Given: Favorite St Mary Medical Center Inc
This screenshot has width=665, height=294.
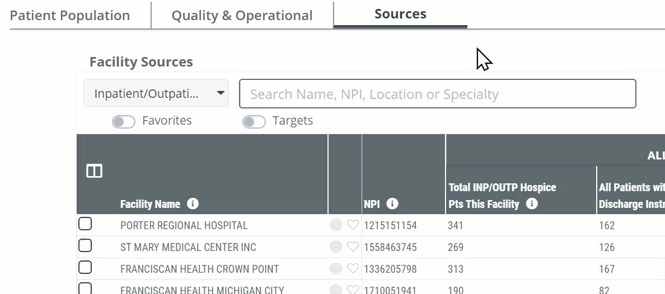Looking at the screenshot, I should pyautogui.click(x=353, y=247).
